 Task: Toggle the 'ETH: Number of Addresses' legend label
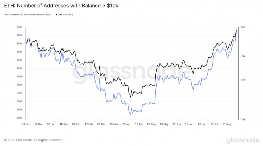click(29, 14)
